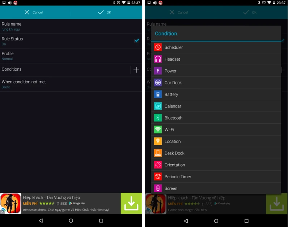Tap left status bar Bluetooth icon

[114, 3]
